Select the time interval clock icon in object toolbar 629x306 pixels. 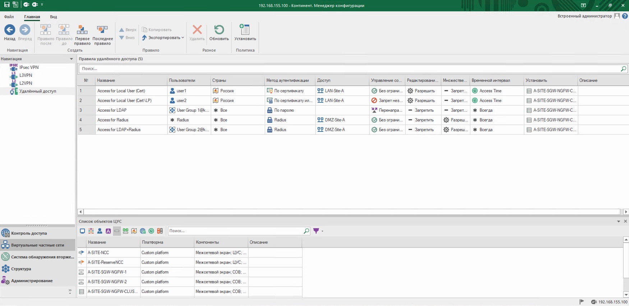pyautogui.click(x=151, y=231)
